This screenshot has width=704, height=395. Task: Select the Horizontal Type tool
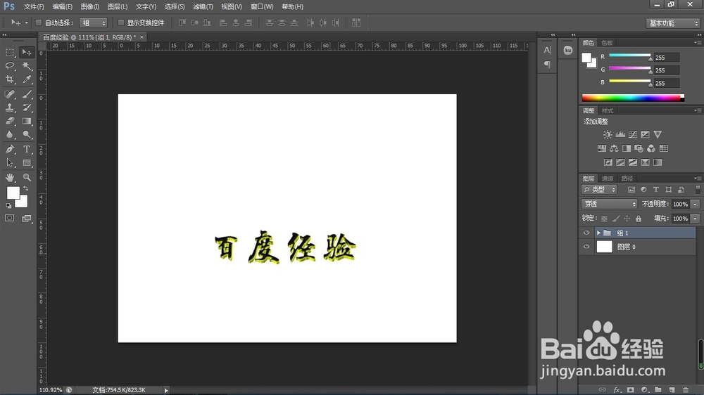(27, 149)
